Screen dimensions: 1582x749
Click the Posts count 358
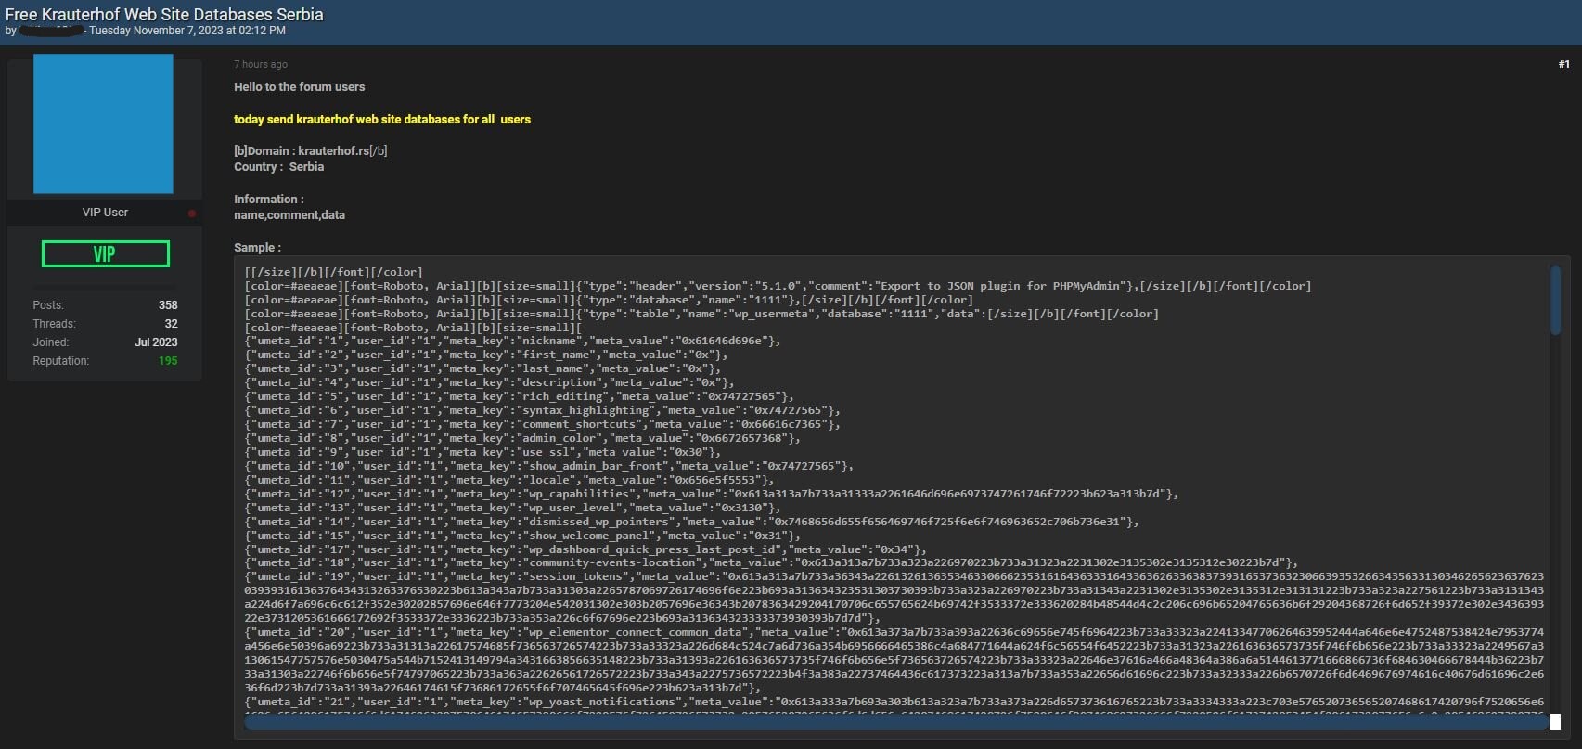(x=168, y=305)
